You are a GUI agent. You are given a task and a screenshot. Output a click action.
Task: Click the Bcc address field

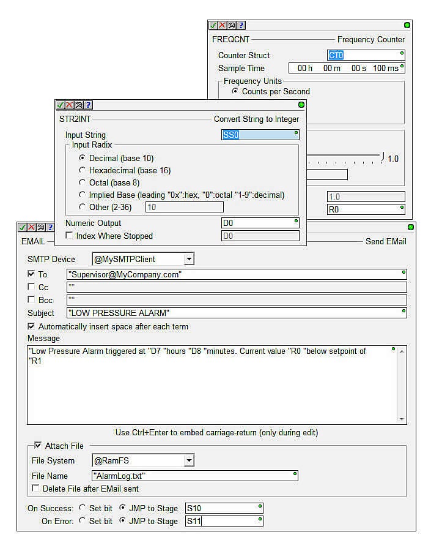pos(237,300)
